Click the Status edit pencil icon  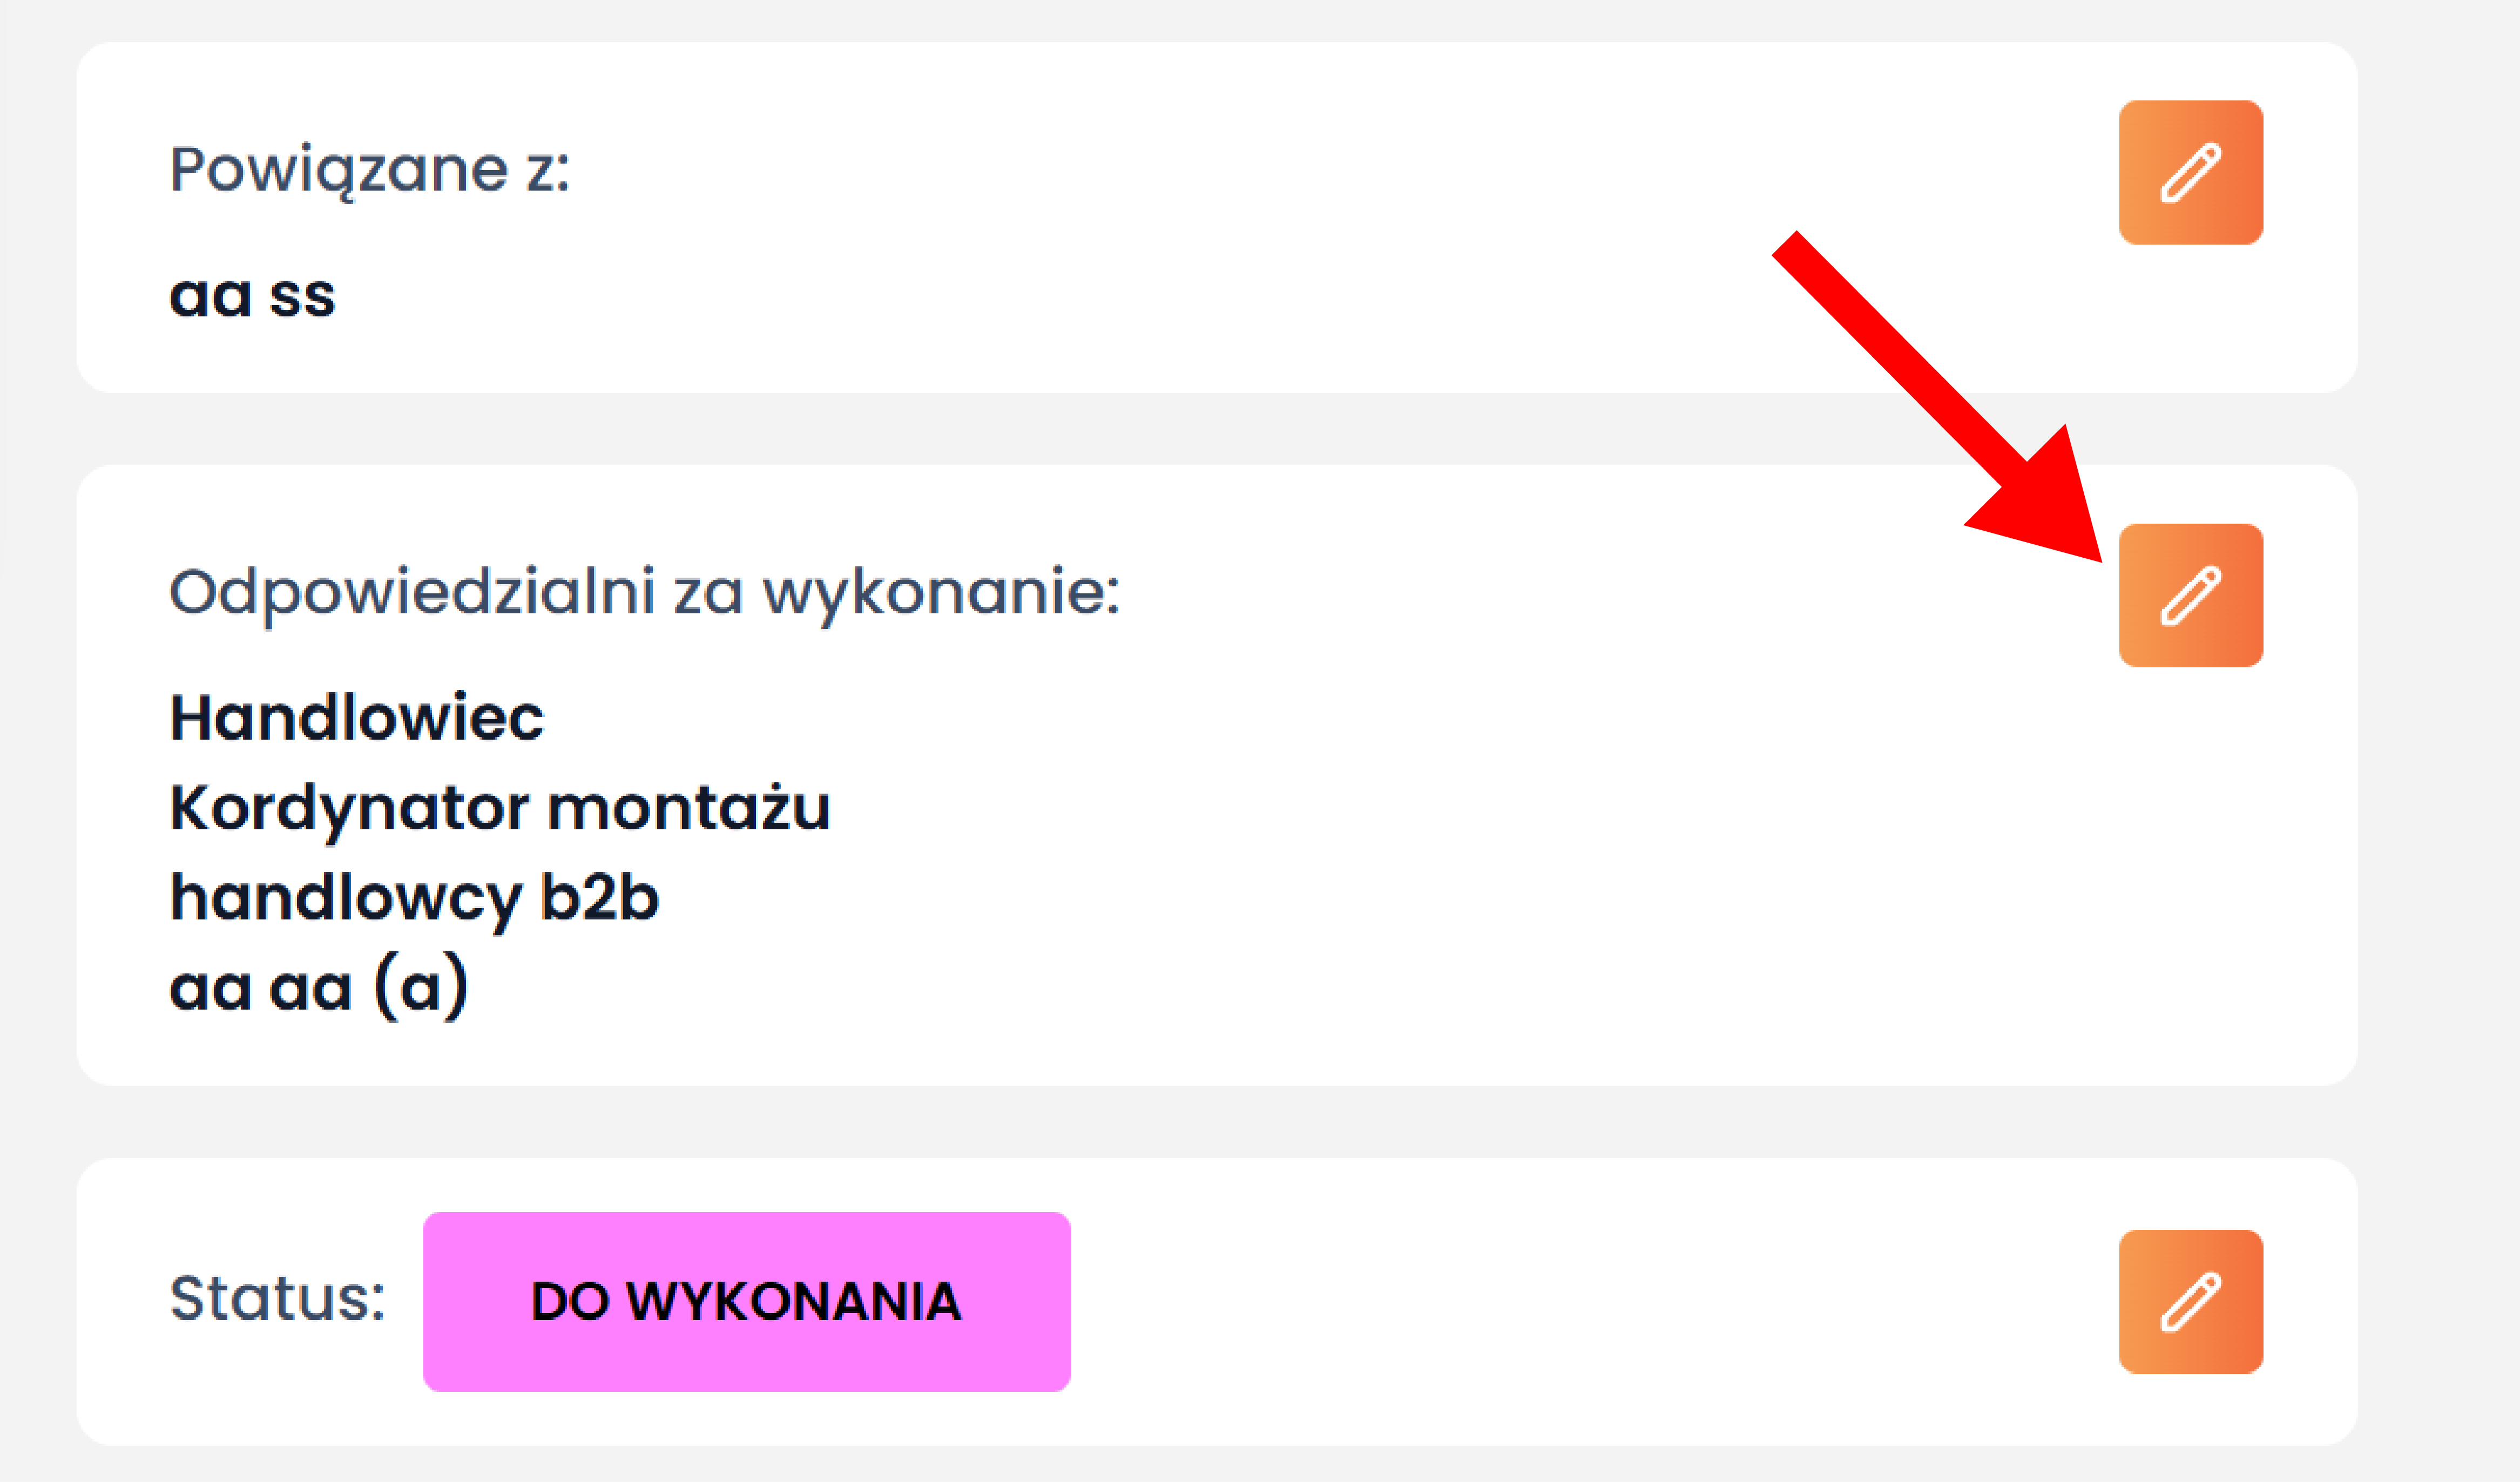click(2190, 1301)
